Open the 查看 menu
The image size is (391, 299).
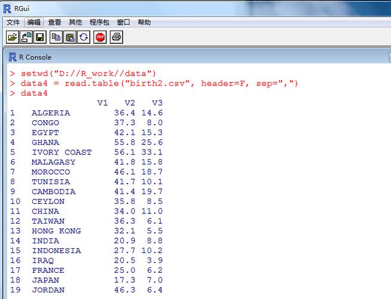point(54,22)
